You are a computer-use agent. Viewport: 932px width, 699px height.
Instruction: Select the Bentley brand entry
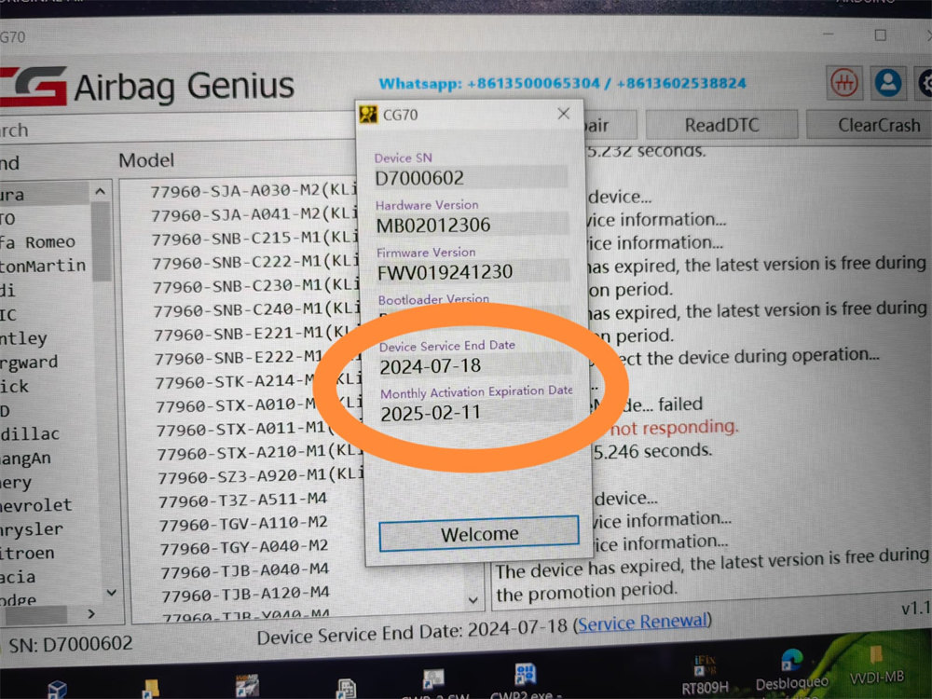click(x=24, y=338)
